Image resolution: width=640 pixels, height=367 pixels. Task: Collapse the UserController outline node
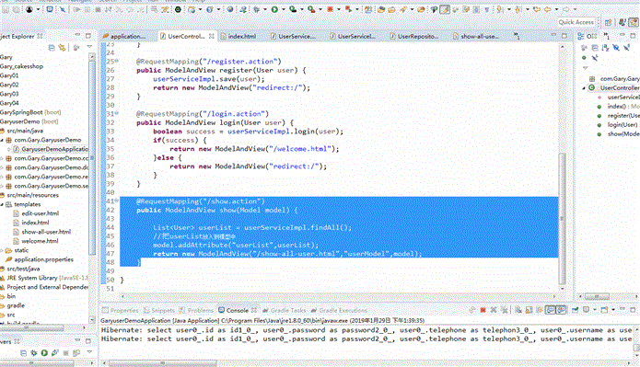584,87
